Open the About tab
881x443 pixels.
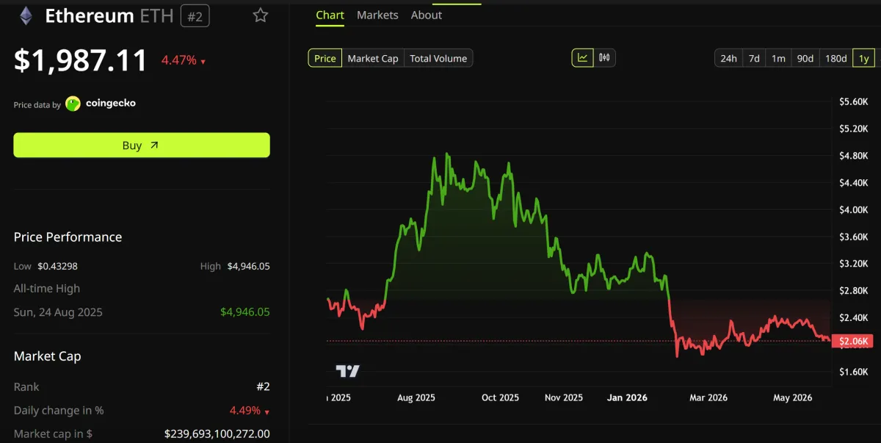pyautogui.click(x=427, y=15)
